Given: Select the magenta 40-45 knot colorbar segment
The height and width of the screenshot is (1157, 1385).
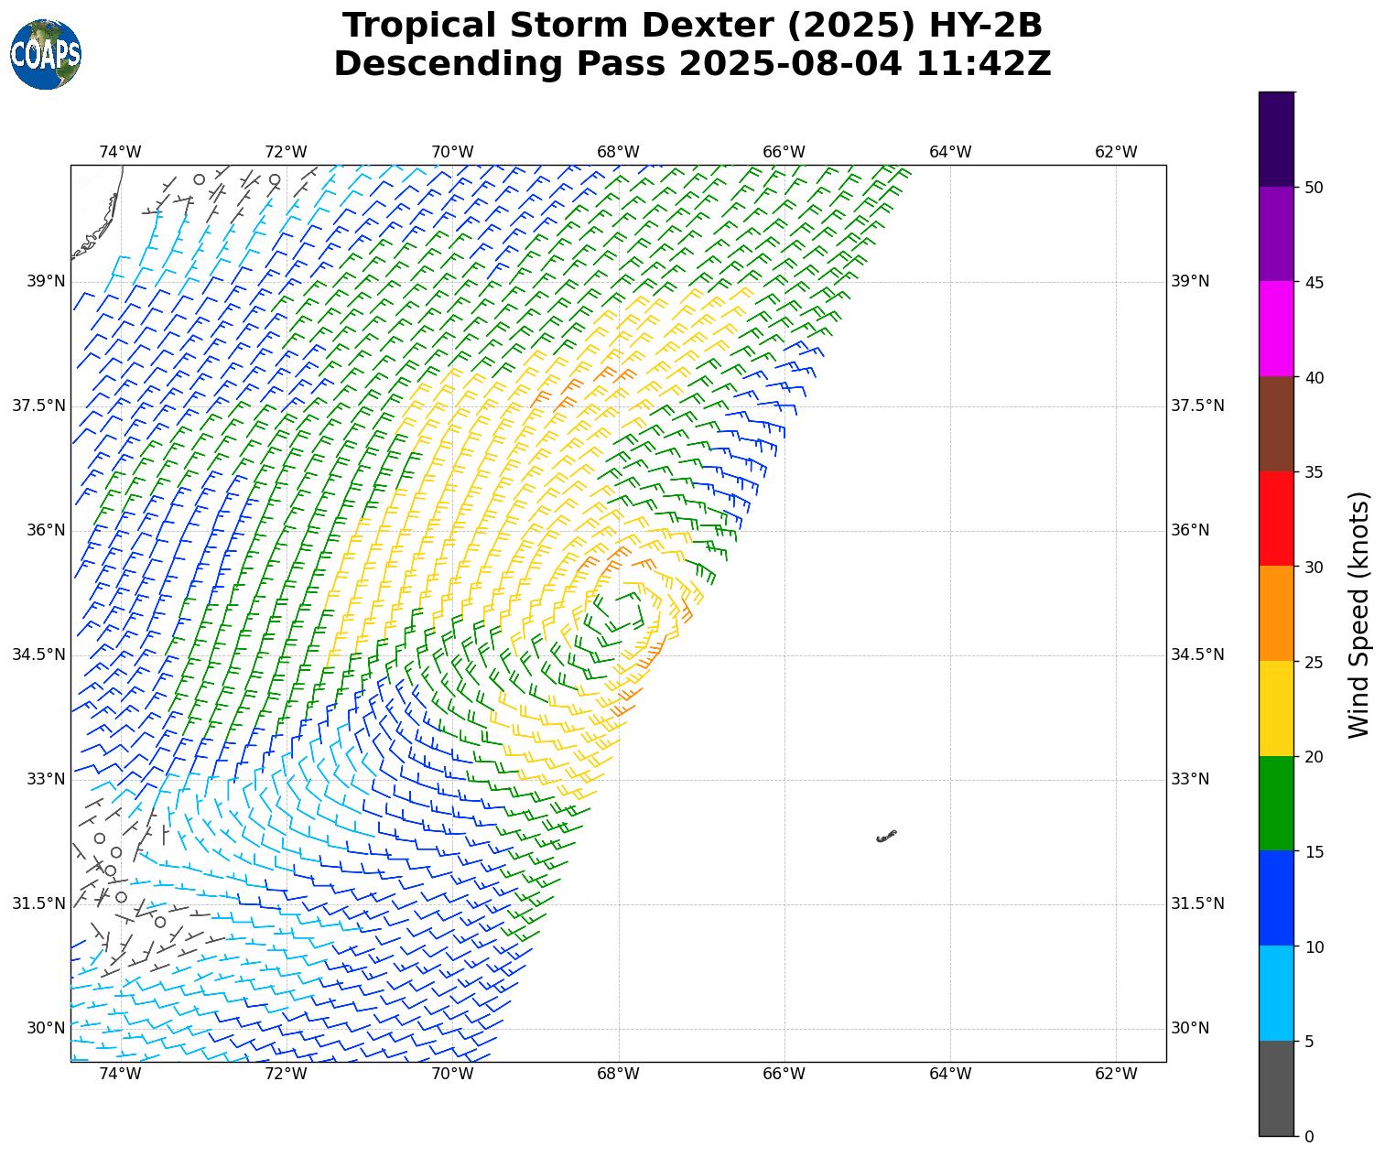Looking at the screenshot, I should coord(1276,329).
